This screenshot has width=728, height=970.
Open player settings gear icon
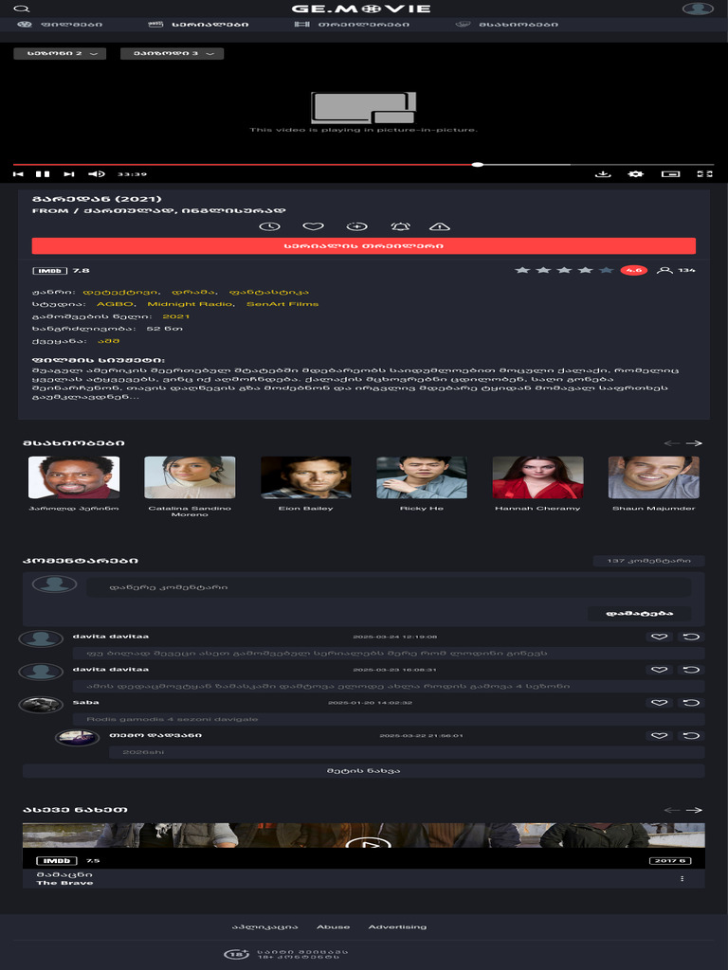tap(636, 174)
